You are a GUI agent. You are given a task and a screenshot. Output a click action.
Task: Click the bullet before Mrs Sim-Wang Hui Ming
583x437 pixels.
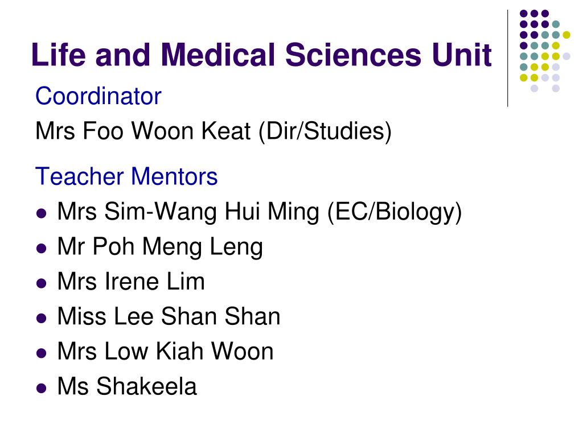[x=42, y=213]
